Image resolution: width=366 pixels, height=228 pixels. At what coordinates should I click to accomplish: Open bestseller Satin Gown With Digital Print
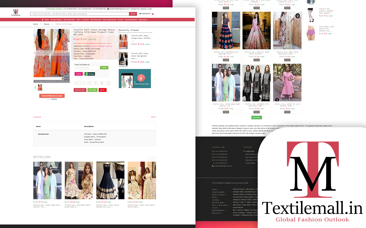click(x=47, y=180)
